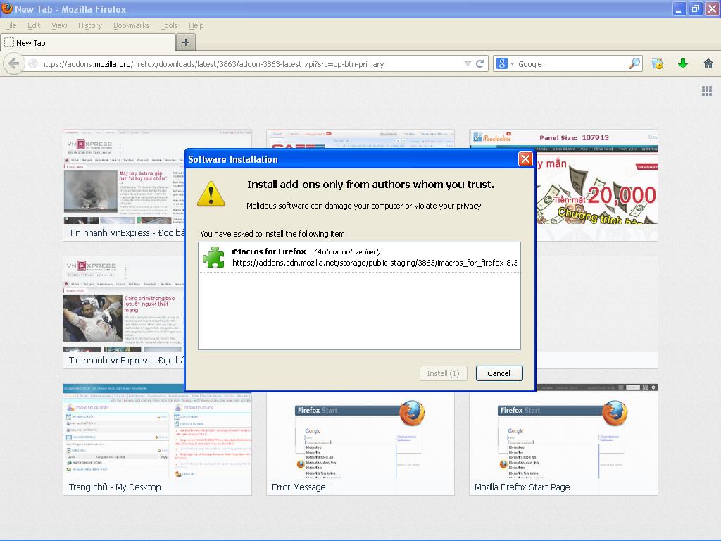Go to Home with the house icon

pyautogui.click(x=708, y=63)
